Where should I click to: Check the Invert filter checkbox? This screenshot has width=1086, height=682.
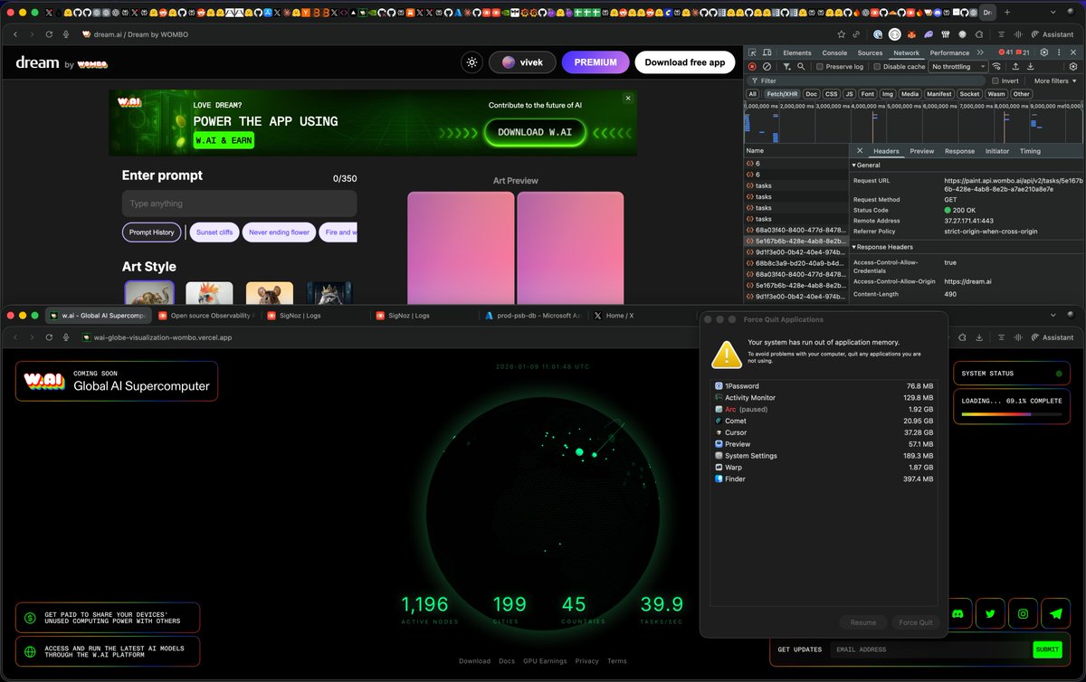pyautogui.click(x=995, y=81)
